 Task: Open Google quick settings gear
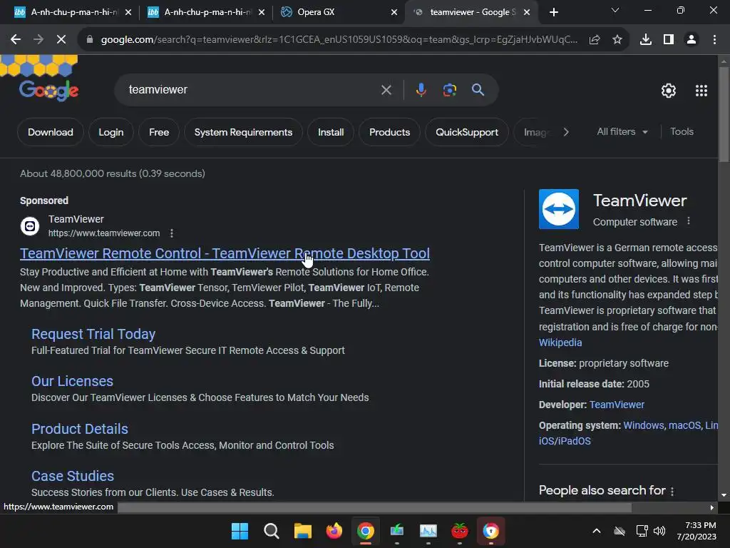pos(669,91)
